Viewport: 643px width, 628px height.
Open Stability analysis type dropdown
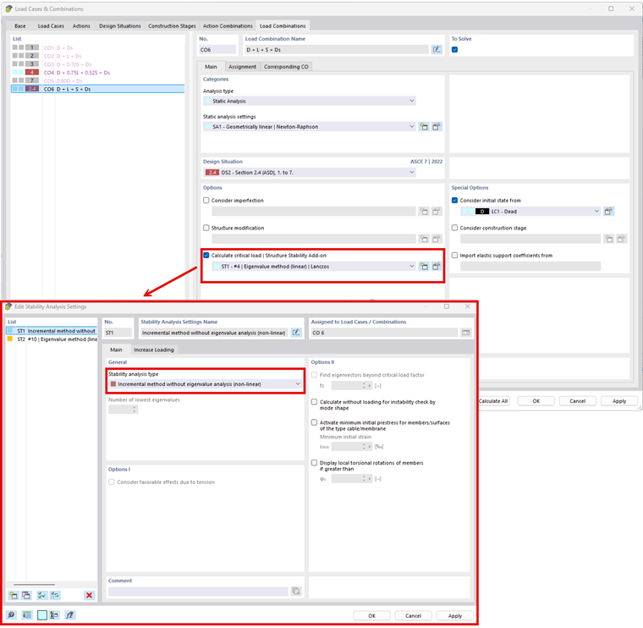(206, 384)
